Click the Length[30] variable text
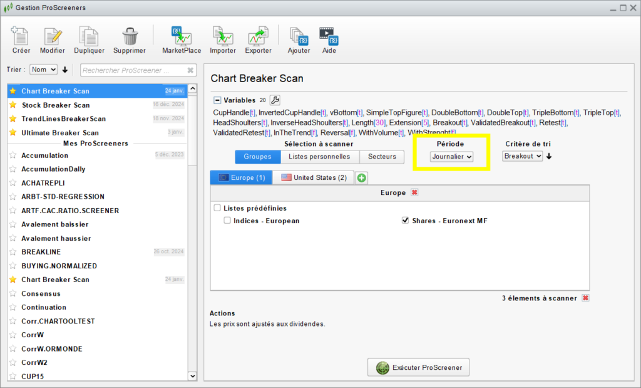The height and width of the screenshot is (388, 641). [368, 122]
